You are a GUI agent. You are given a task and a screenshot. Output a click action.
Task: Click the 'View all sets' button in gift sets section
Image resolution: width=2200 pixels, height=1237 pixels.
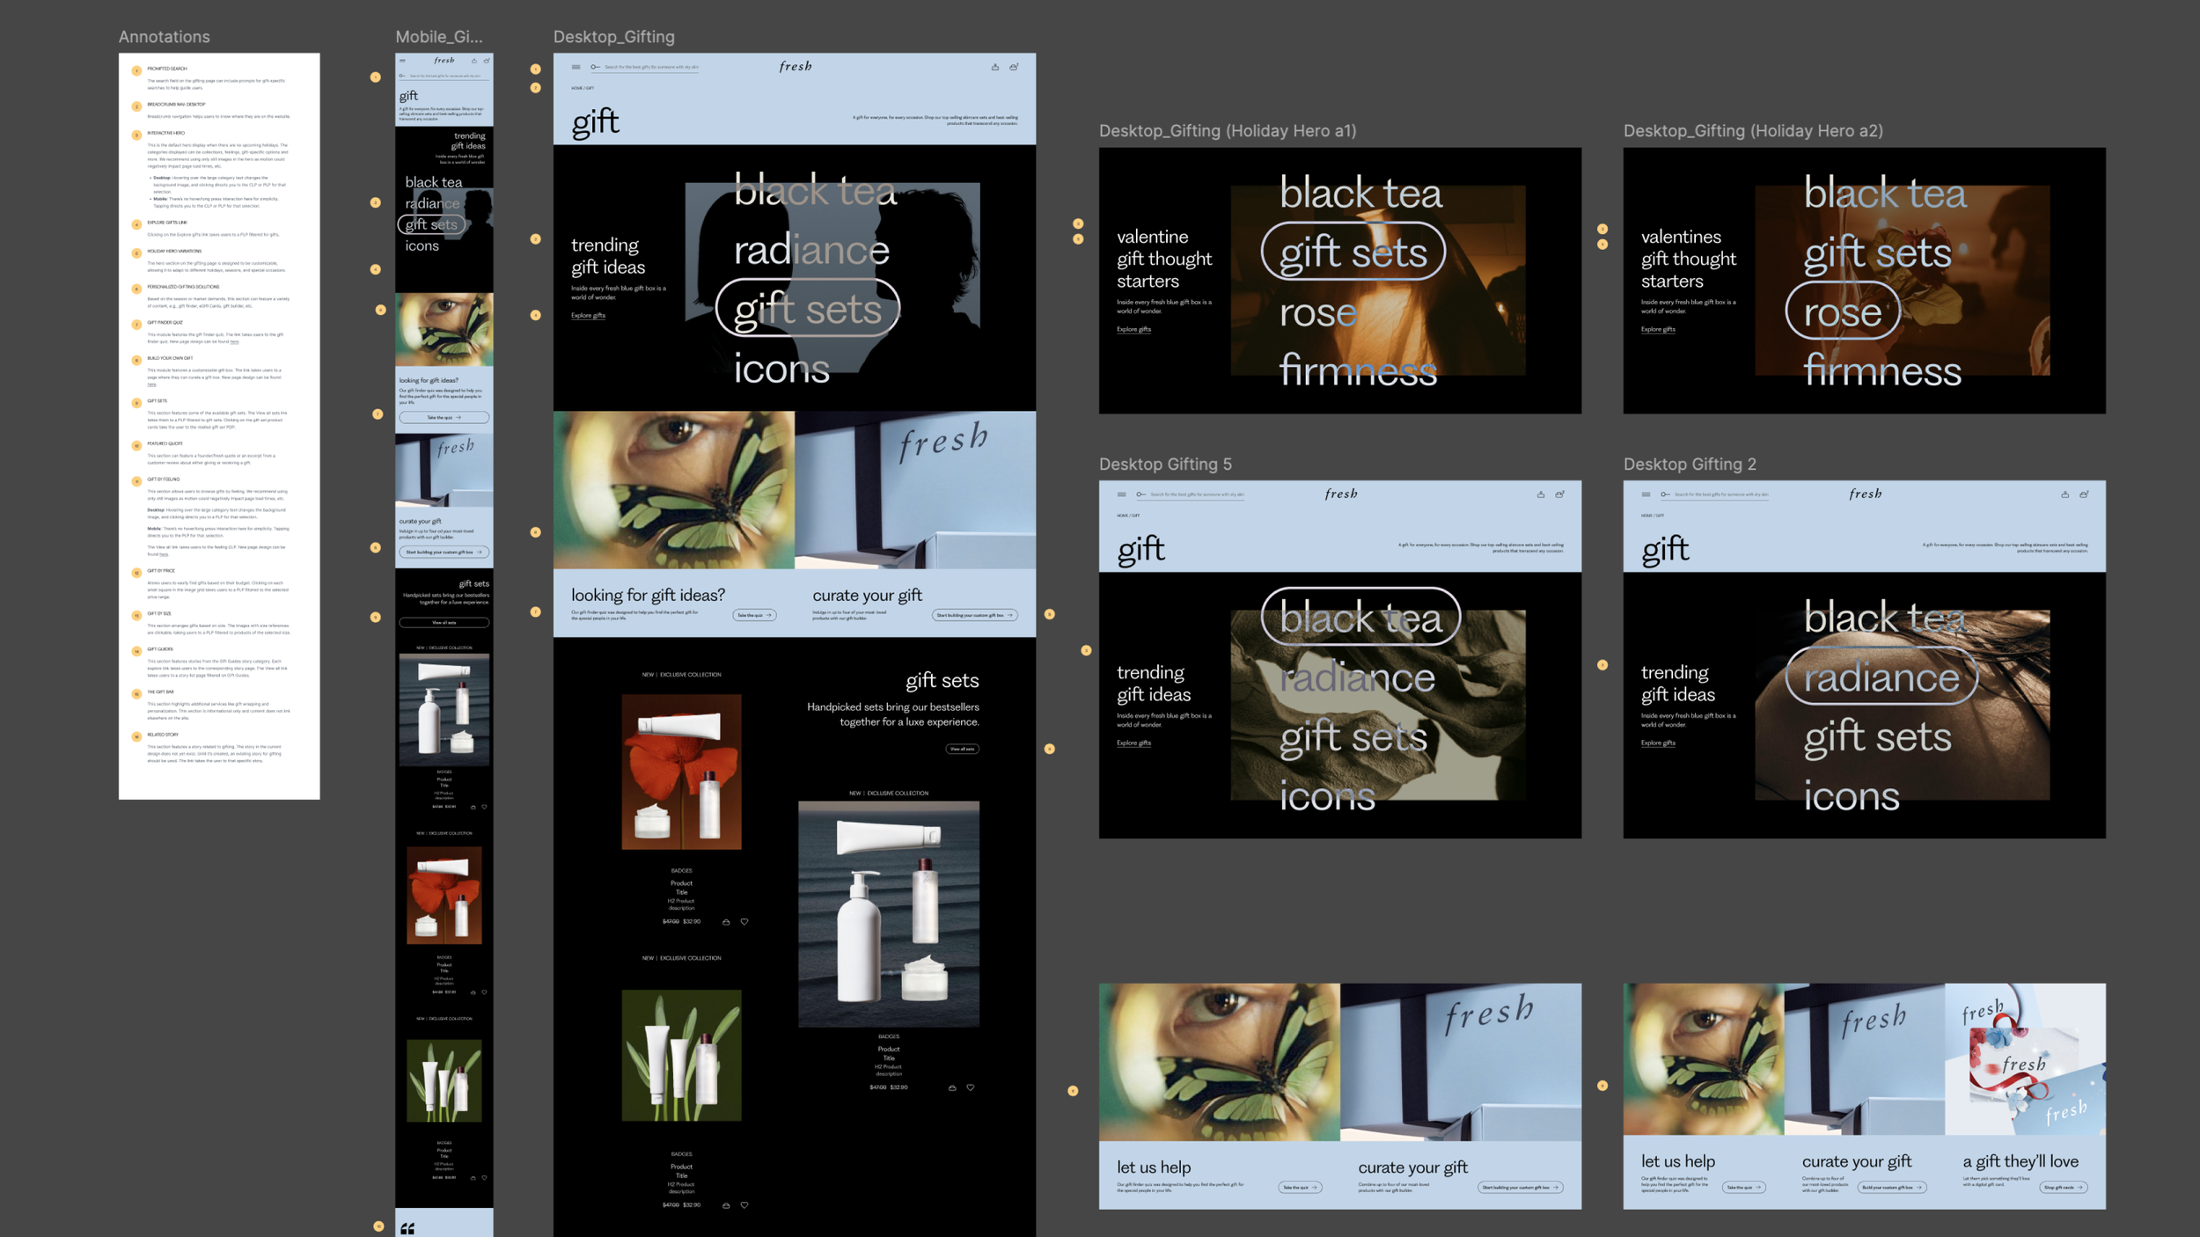(961, 749)
